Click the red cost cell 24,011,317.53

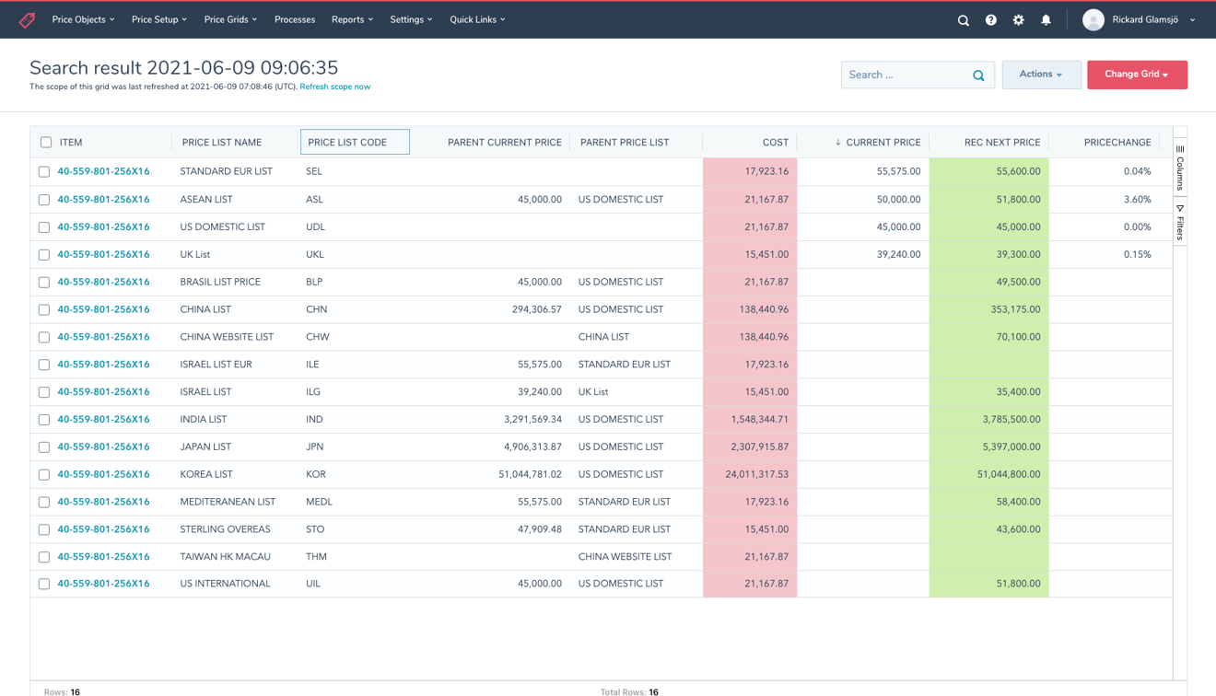(x=750, y=475)
